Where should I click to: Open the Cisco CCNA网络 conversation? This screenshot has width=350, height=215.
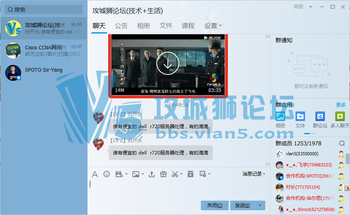point(43,51)
